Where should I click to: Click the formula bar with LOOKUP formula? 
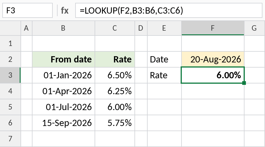pos(169,10)
